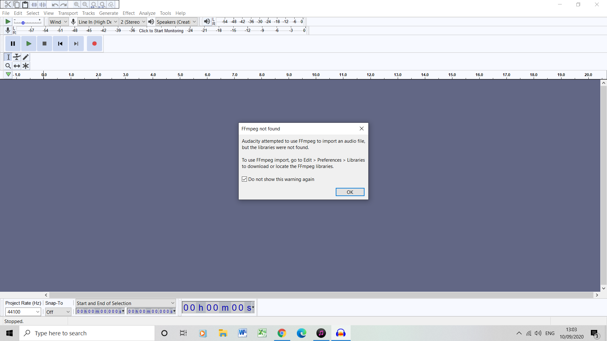The width and height of the screenshot is (607, 341).
Task: Click the Zoom Out magnifier icon
Action: tap(85, 4)
